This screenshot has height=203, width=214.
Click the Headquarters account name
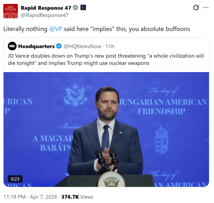tap(36, 46)
